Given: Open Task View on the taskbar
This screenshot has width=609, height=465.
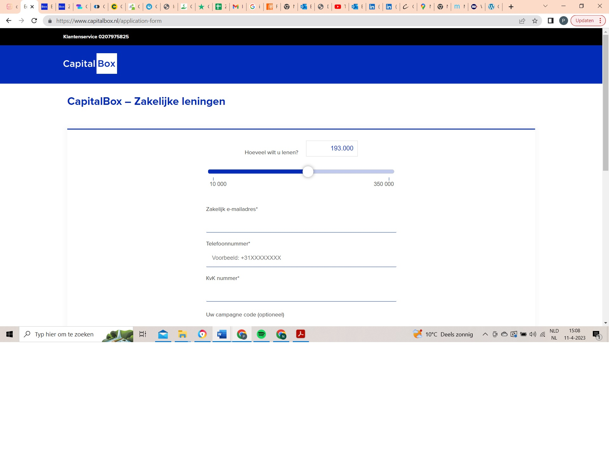Looking at the screenshot, I should click(x=143, y=334).
